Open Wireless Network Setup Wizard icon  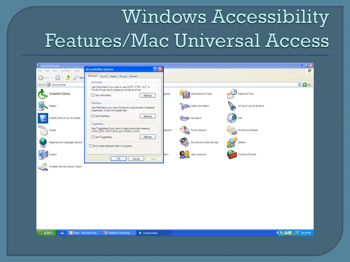click(x=42, y=166)
